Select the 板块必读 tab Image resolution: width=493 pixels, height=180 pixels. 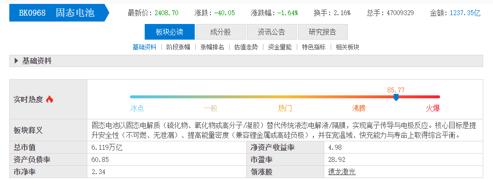pyautogui.click(x=169, y=32)
